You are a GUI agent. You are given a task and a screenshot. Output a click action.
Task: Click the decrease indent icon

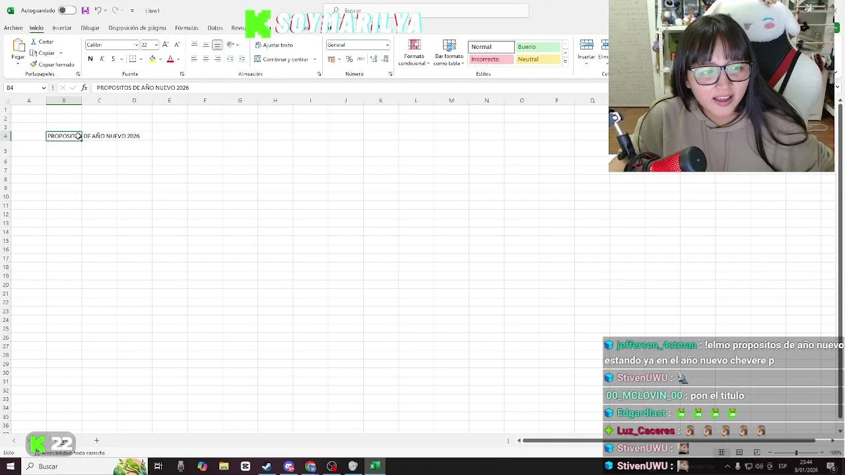(x=229, y=59)
